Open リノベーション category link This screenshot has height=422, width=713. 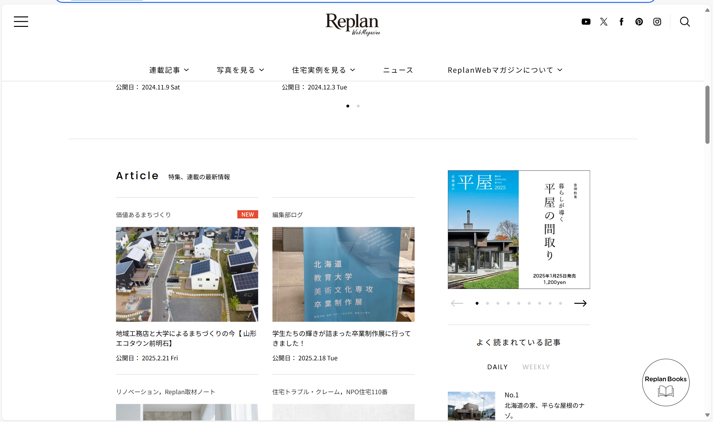(137, 392)
